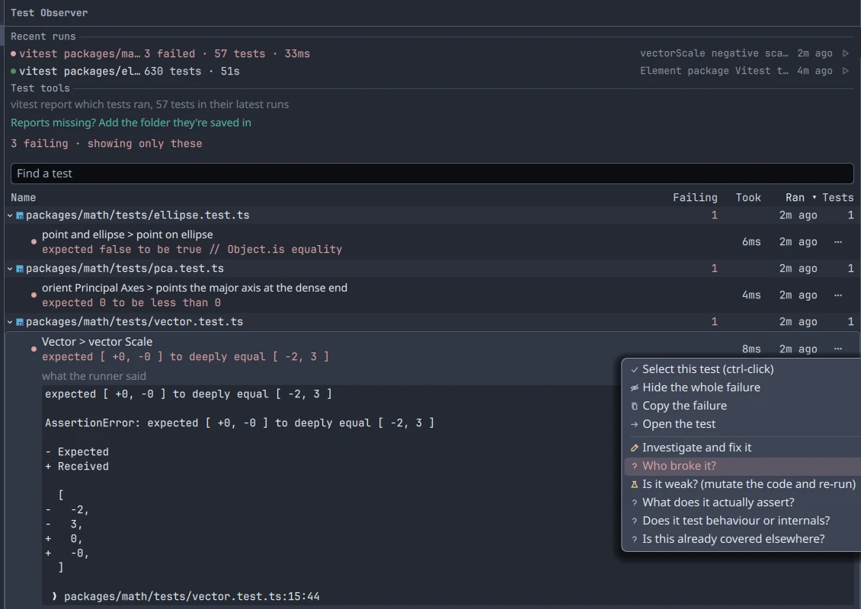Choose Is it weak? mutate the code
Viewport: 861px width, 609px height.
pos(742,484)
